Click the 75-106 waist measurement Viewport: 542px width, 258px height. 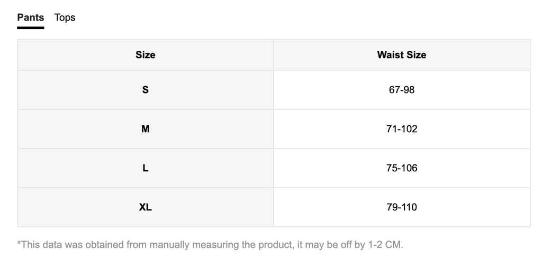(401, 168)
